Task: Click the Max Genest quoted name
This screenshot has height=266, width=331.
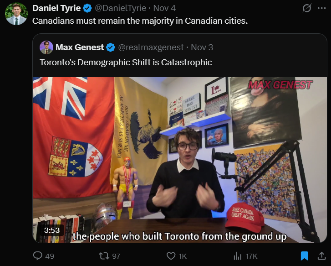Action: [80, 47]
